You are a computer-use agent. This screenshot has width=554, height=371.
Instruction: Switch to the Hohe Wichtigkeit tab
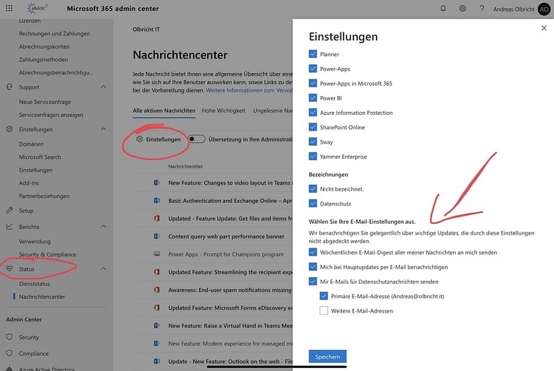[224, 110]
